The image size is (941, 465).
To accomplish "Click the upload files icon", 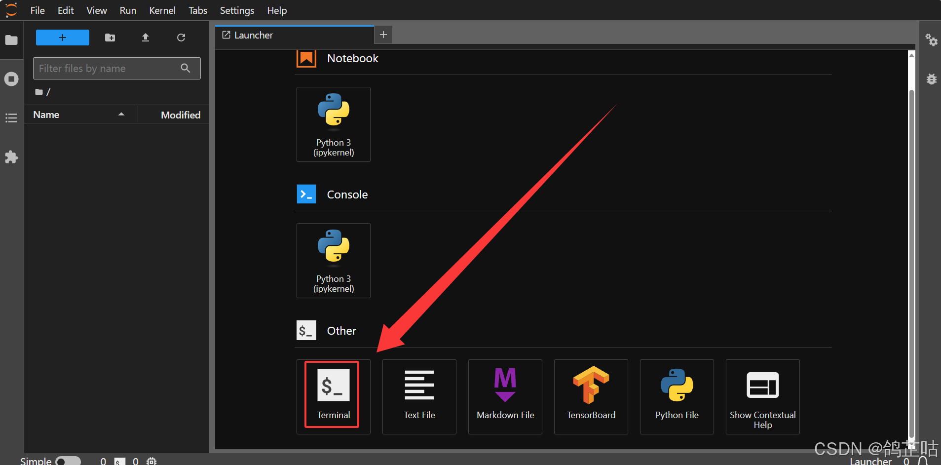I will (146, 38).
